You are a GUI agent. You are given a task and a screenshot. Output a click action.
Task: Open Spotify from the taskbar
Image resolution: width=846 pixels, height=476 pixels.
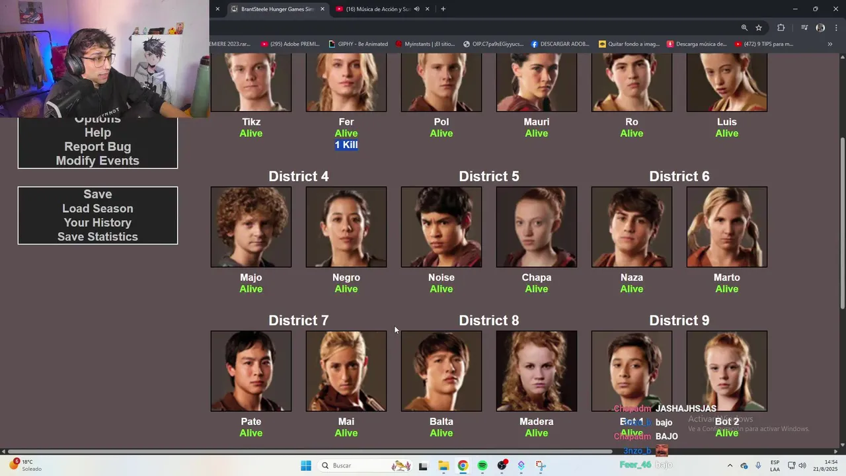click(482, 465)
